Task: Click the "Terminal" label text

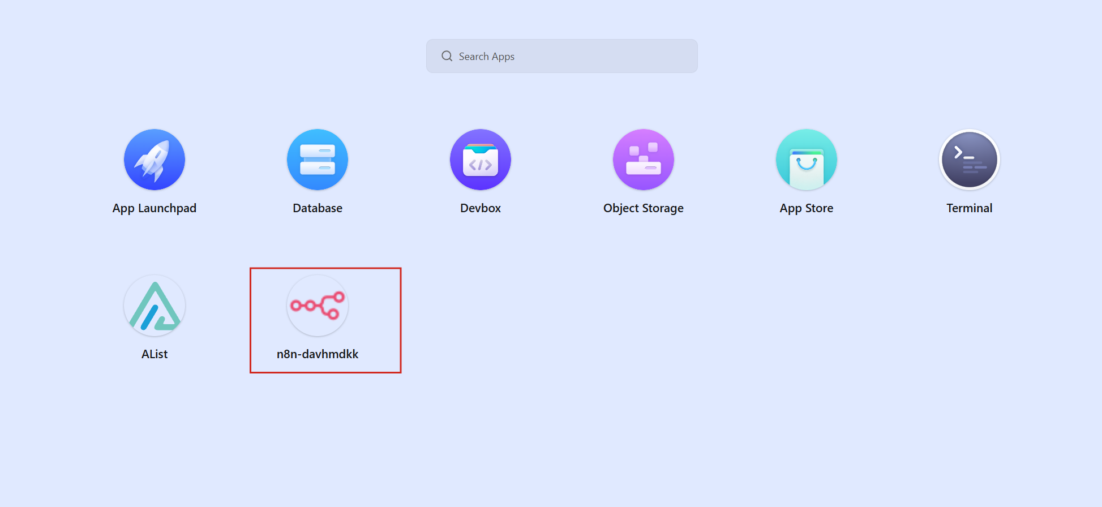Action: pos(970,208)
